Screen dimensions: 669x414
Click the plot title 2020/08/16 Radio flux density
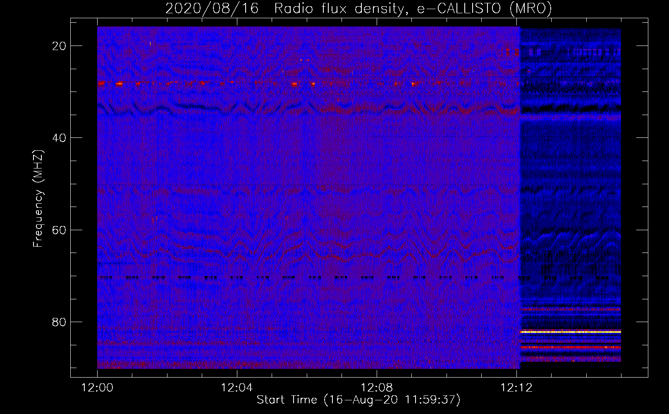tap(358, 8)
